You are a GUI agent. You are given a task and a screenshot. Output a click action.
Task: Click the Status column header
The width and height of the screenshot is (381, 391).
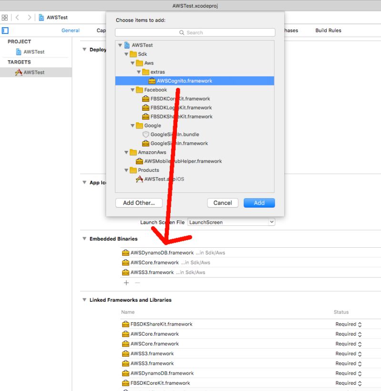tap(341, 312)
